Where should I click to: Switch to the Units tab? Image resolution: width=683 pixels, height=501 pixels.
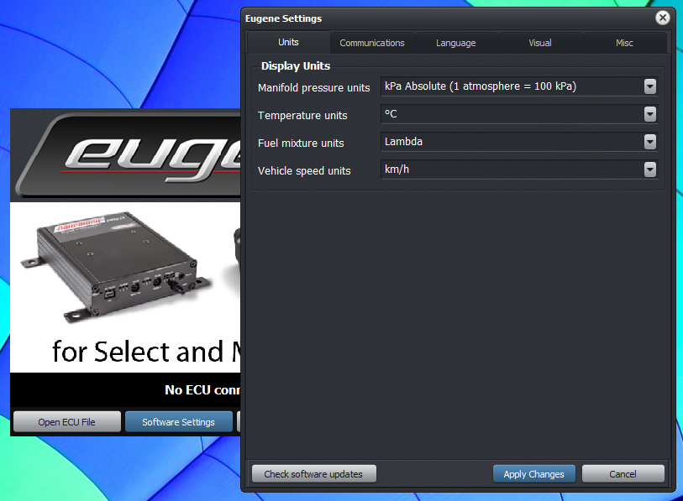click(288, 42)
